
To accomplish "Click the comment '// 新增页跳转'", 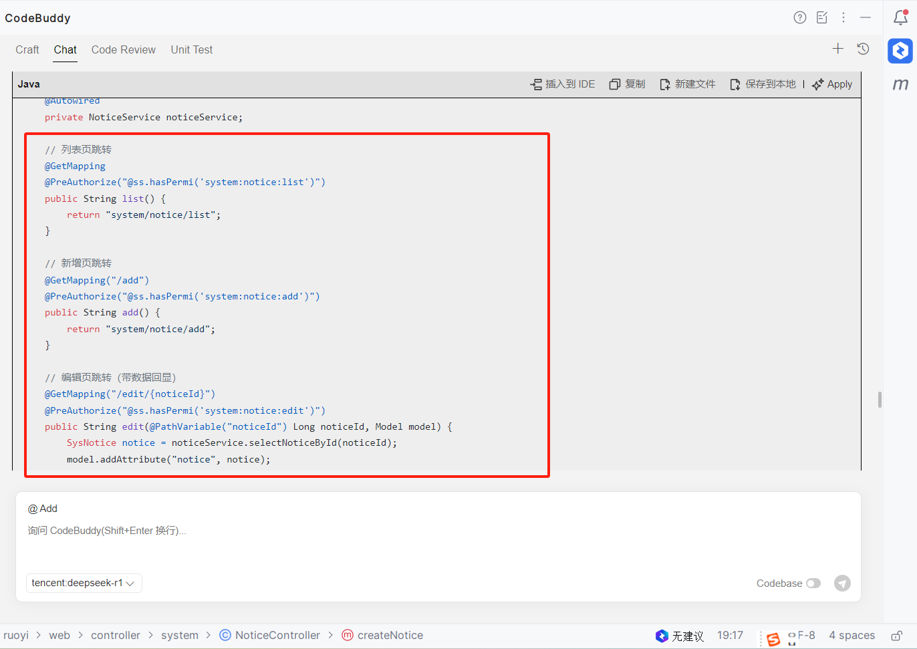I will pos(78,263).
